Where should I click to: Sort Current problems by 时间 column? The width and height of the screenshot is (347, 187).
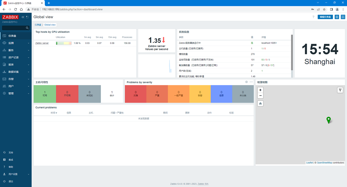point(54,113)
